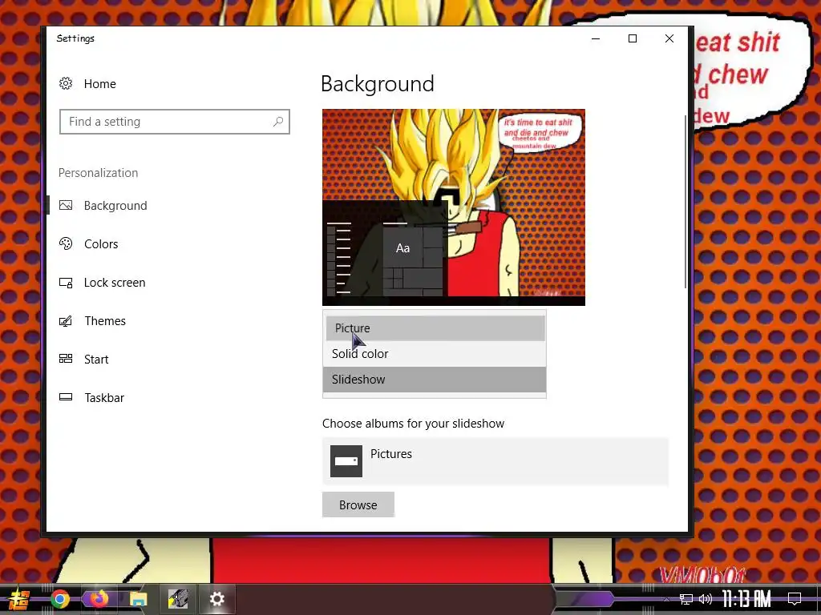The width and height of the screenshot is (821, 615).
Task: Click the Start tiles icon in sidebar
Action: (66, 358)
